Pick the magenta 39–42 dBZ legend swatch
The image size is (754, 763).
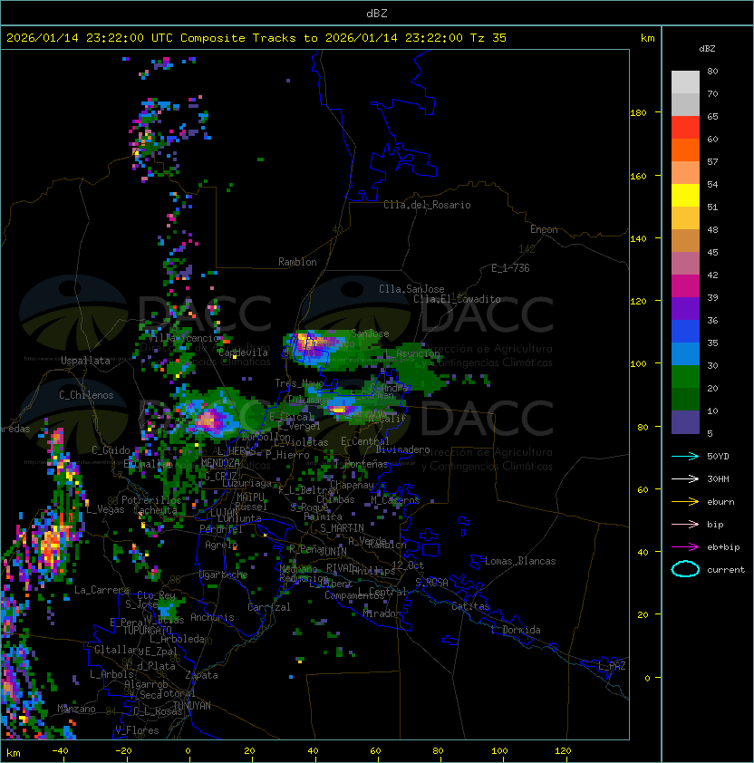click(685, 286)
